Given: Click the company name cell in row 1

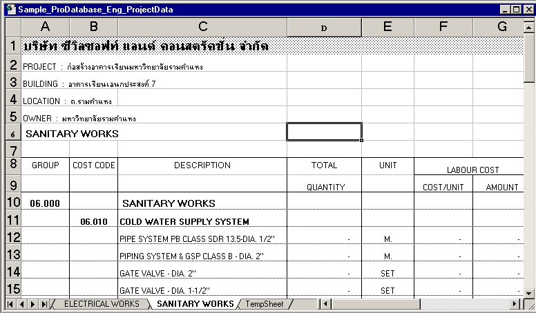Looking at the screenshot, I should (146, 46).
